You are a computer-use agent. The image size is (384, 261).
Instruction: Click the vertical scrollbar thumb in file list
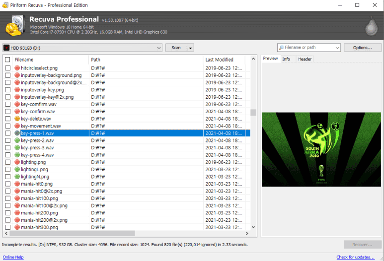point(253,113)
